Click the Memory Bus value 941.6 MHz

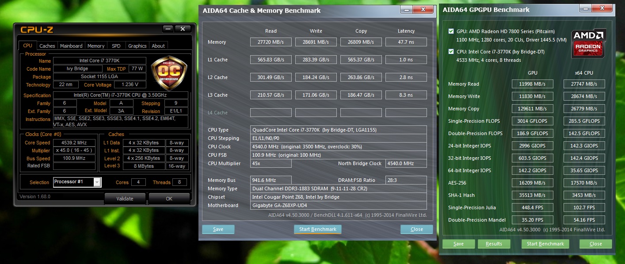coord(271,180)
